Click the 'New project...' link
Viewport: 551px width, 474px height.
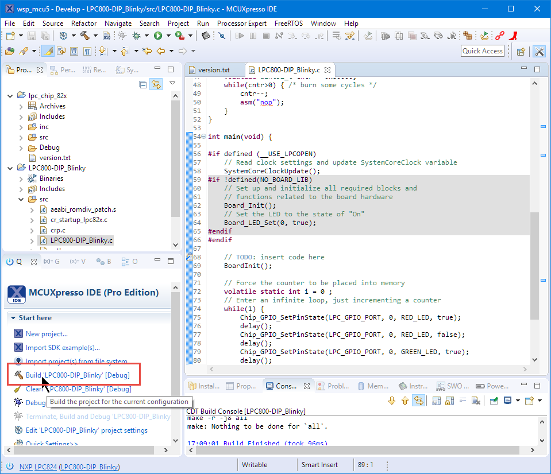[47, 334]
